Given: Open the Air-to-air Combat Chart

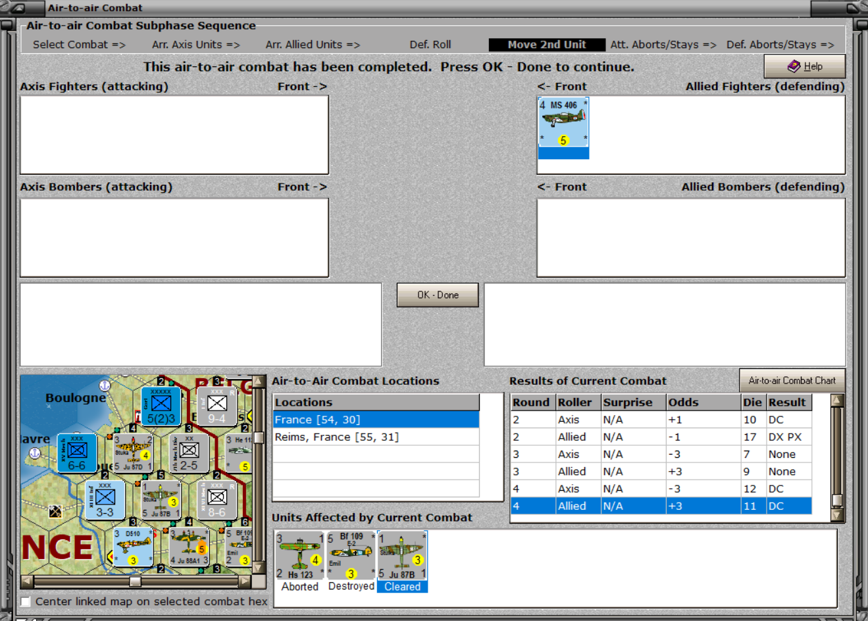Looking at the screenshot, I should point(792,380).
